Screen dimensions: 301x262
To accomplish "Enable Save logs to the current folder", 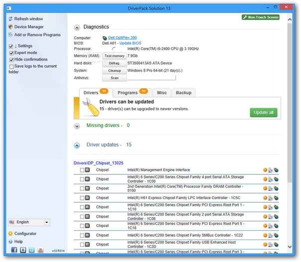I will [11, 66].
